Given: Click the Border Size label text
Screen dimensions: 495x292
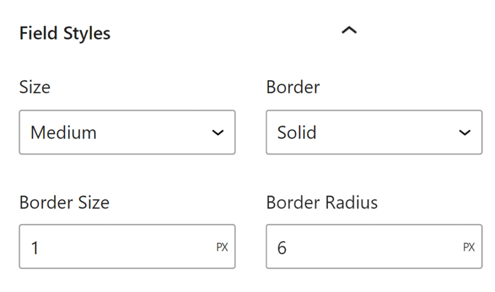Looking at the screenshot, I should pyautogui.click(x=64, y=203).
